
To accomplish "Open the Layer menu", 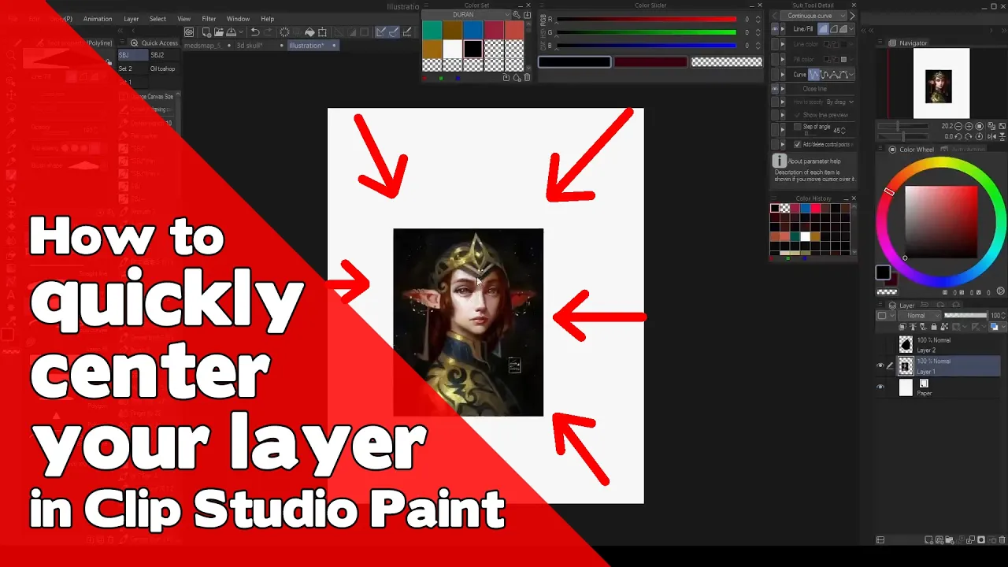I will pyautogui.click(x=131, y=19).
